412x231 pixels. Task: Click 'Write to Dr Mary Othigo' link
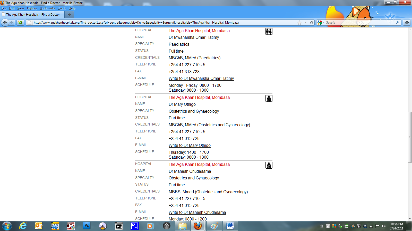pos(190,146)
